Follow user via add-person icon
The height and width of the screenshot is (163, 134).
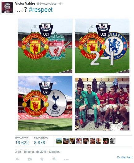(54, 159)
